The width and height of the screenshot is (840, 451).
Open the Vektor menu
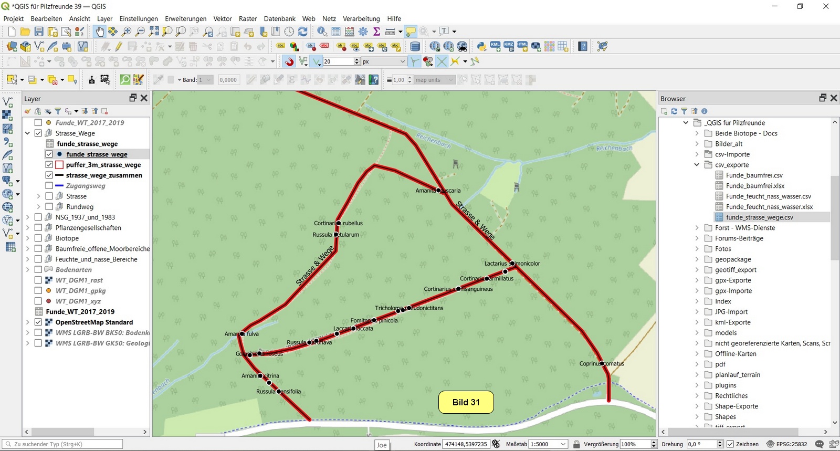(223, 18)
